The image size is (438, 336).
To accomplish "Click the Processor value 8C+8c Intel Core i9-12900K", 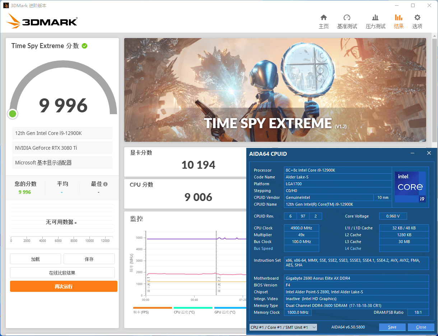I will pos(337,170).
